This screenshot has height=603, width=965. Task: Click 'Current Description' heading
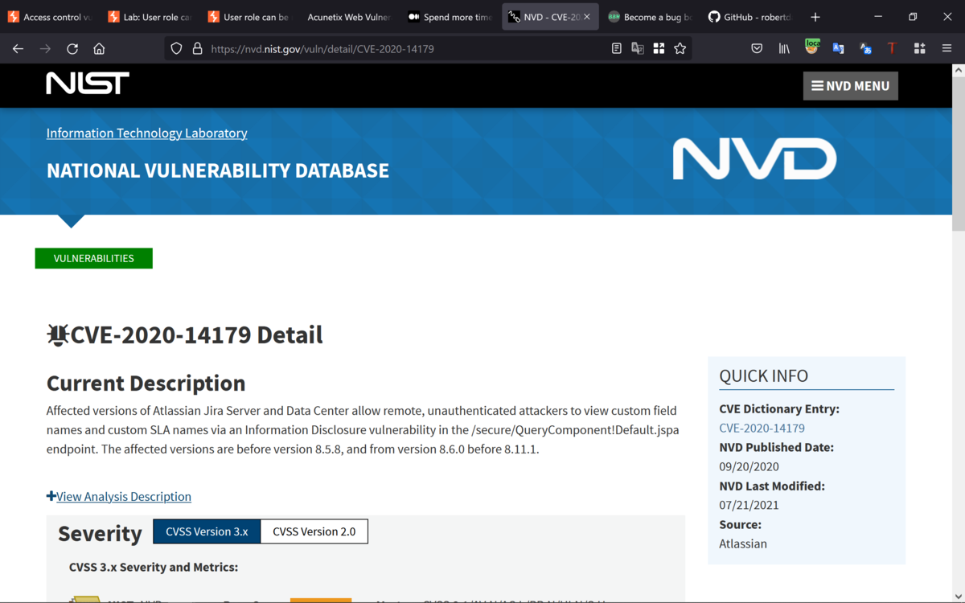click(146, 383)
